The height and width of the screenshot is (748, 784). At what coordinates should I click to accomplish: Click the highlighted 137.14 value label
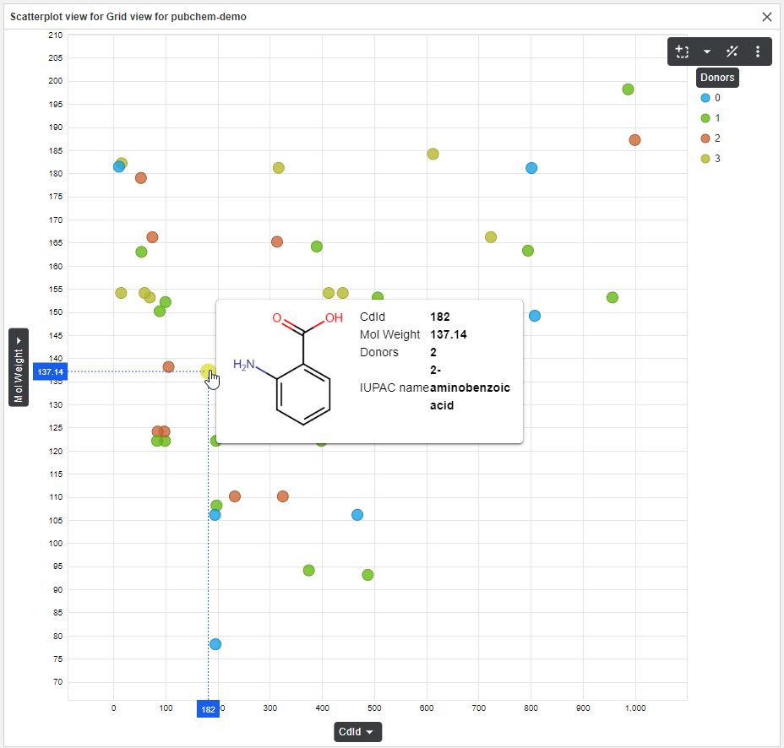click(50, 371)
